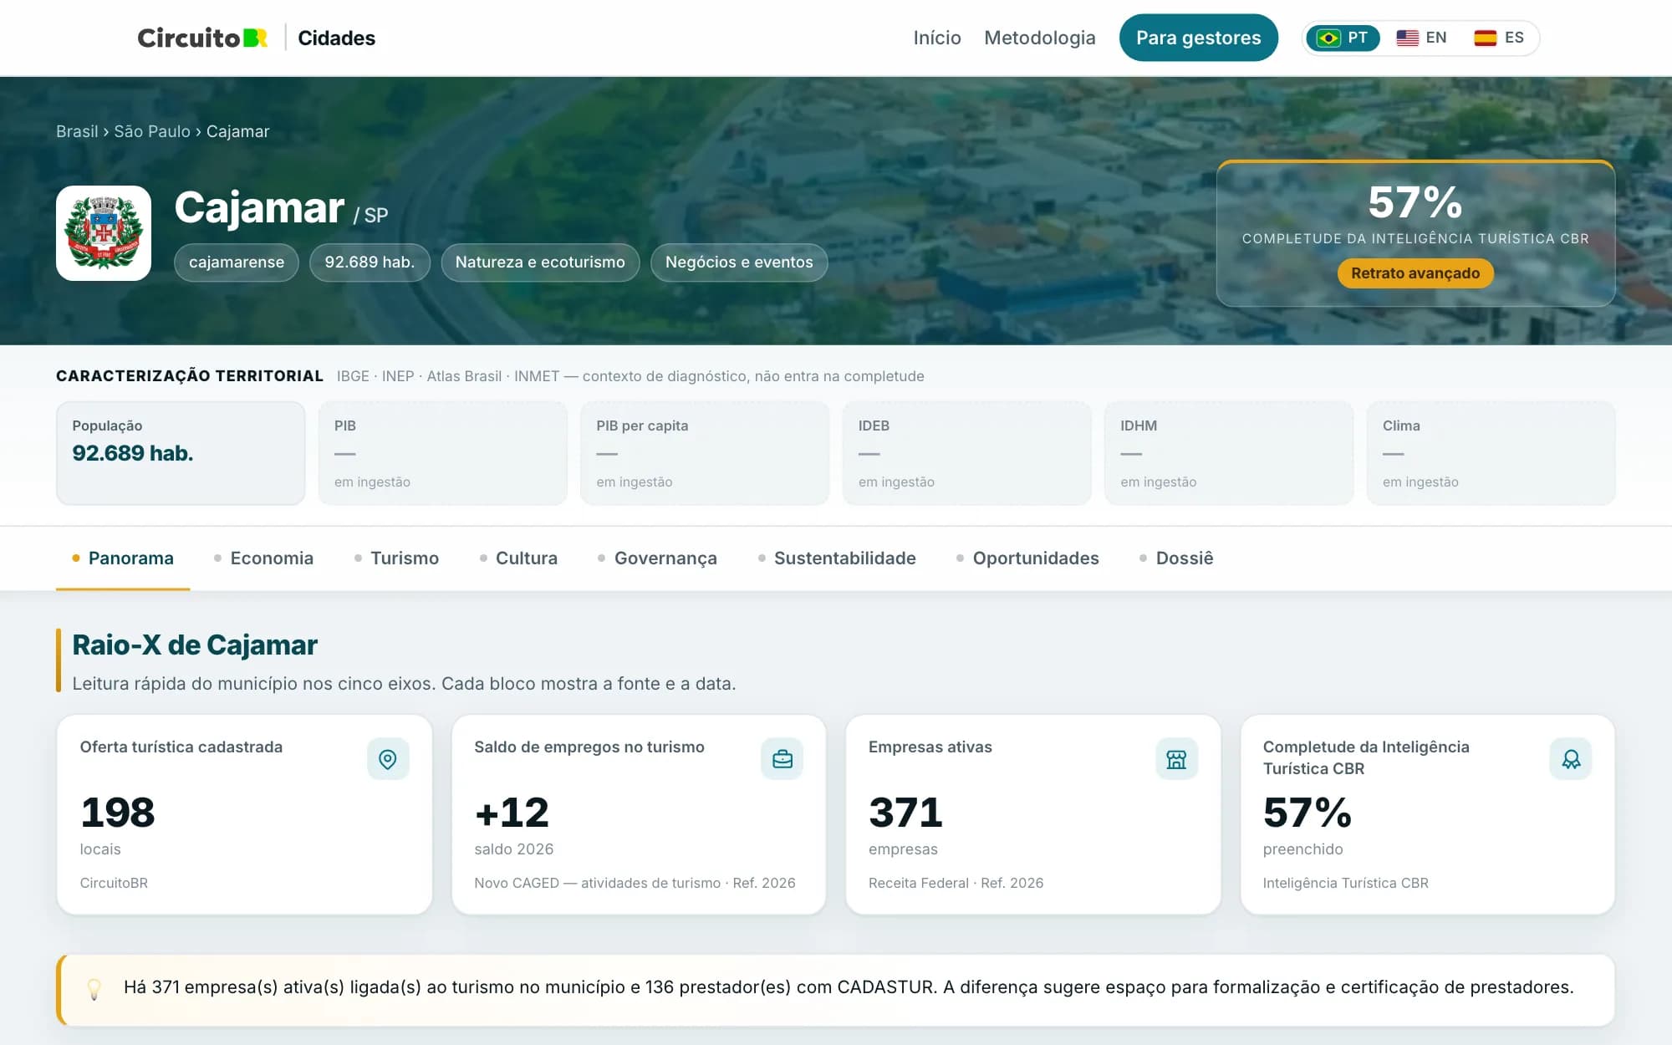Image resolution: width=1672 pixels, height=1045 pixels.
Task: Click the Natureza e ecoturismo tag
Action: coord(540,263)
